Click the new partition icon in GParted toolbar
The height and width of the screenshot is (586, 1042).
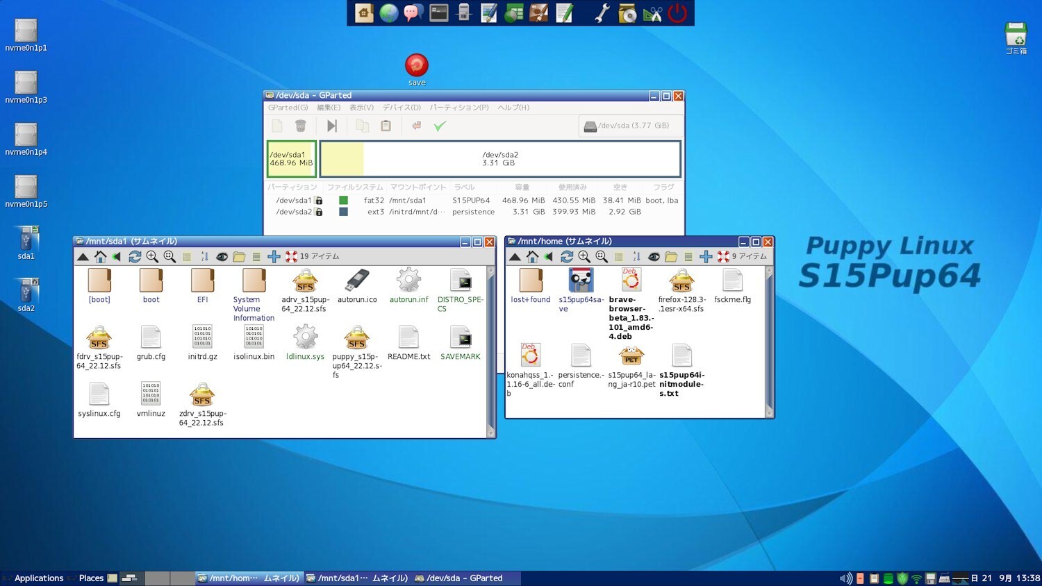click(x=276, y=126)
